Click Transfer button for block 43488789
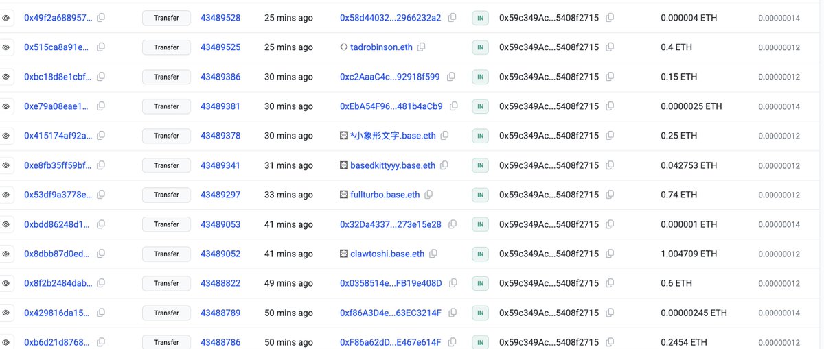The image size is (824, 349). [x=166, y=313]
